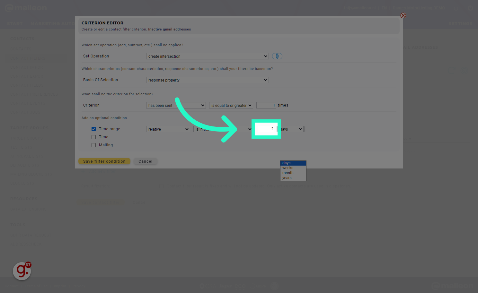This screenshot has height=293, width=478.
Task: Open the 'is in the' period dropdown
Action: pos(223,129)
